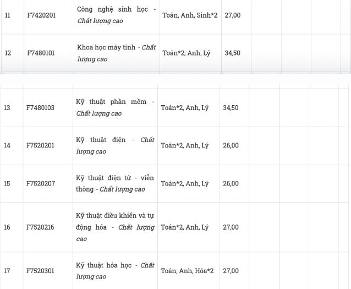Click the code F7420201 in row 11

[41, 15]
